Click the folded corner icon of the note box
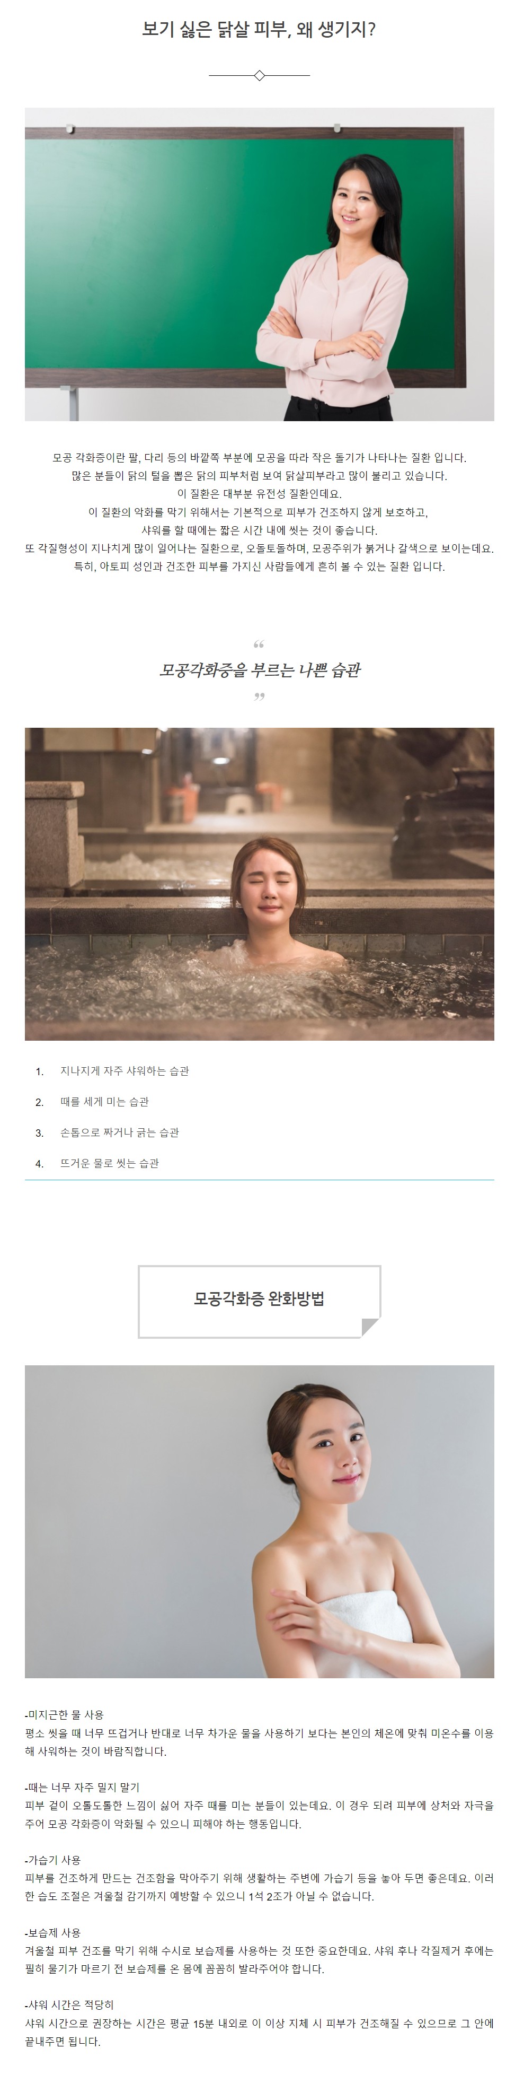515x2092 pixels. (x=370, y=1327)
